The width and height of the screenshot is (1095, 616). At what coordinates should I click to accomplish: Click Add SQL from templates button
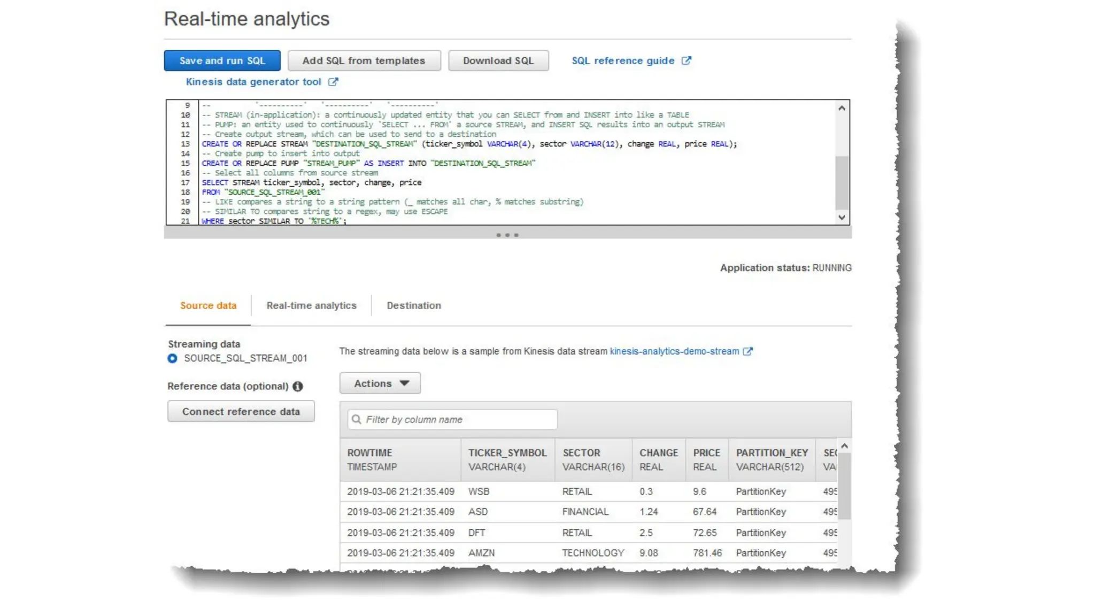tap(364, 61)
